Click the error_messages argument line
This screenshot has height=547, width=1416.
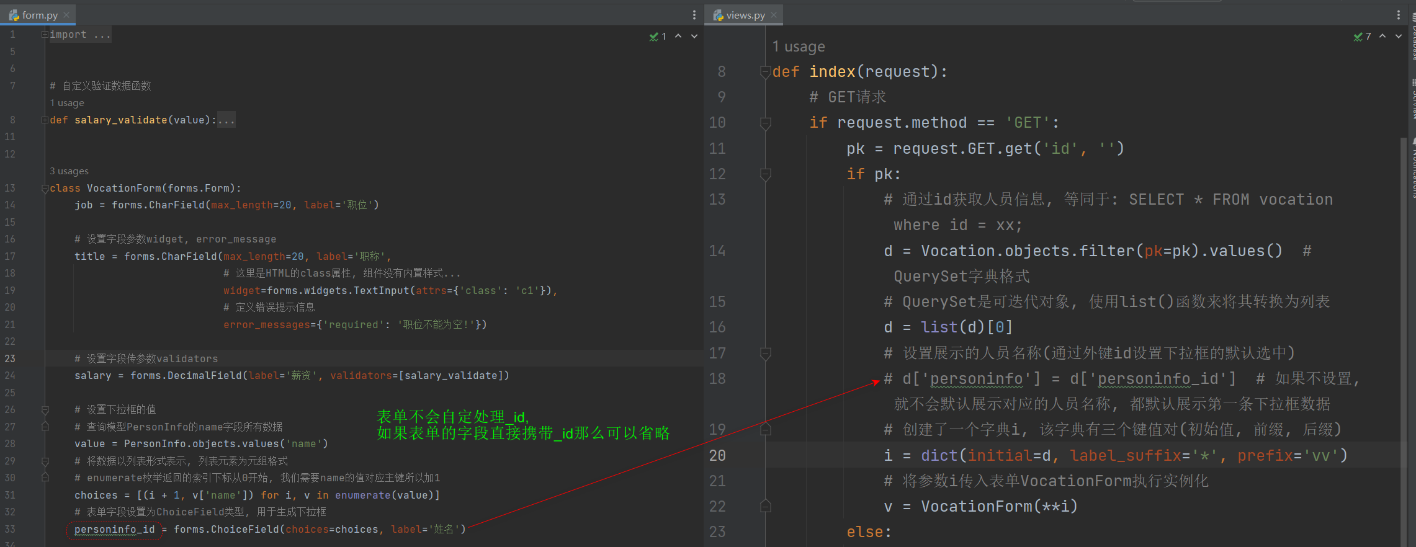(x=355, y=324)
